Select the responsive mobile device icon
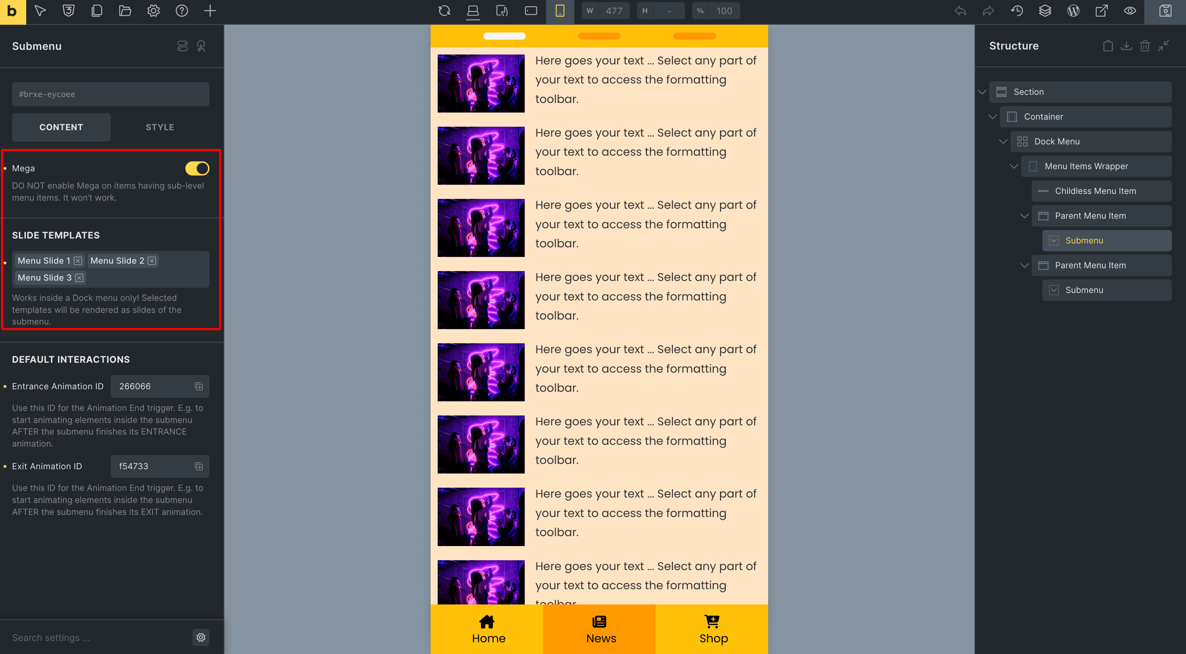Image resolution: width=1186 pixels, height=654 pixels. point(560,11)
